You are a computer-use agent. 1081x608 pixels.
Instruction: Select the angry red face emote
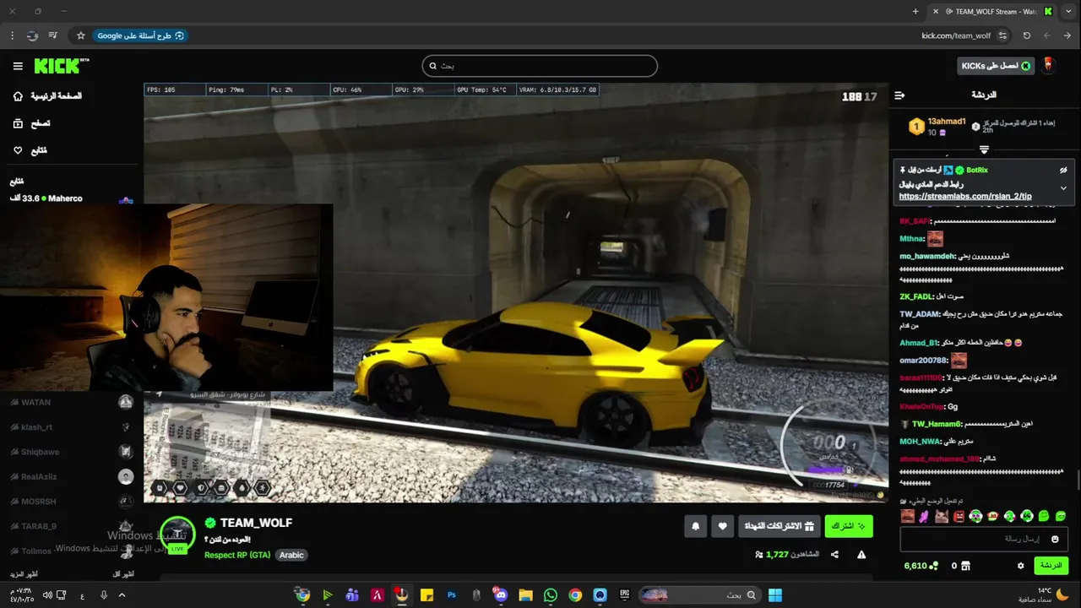(959, 516)
